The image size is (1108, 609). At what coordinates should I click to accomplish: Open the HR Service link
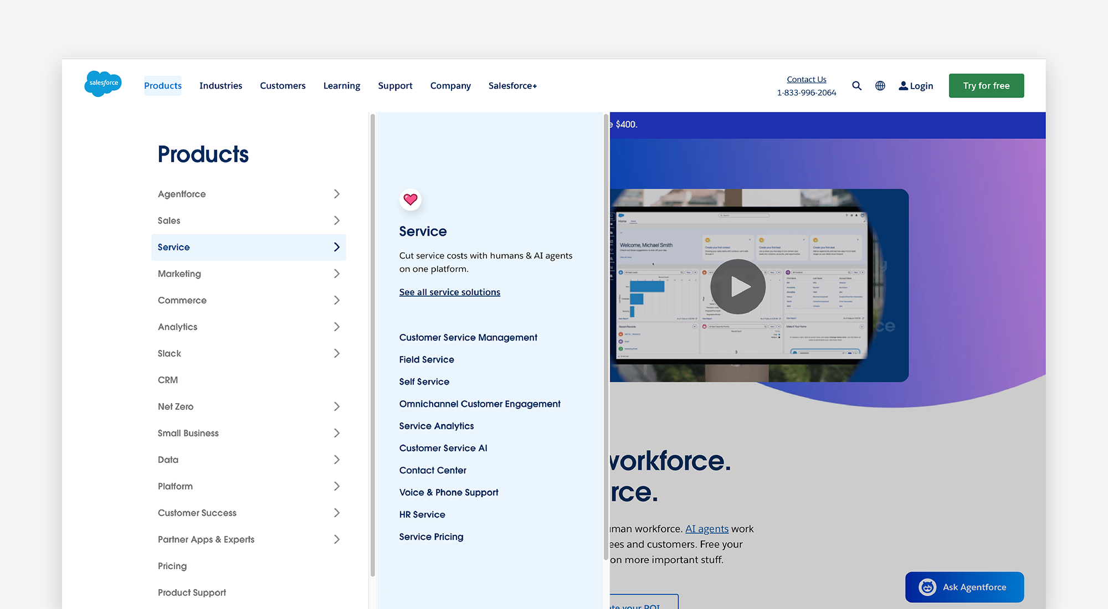point(422,514)
